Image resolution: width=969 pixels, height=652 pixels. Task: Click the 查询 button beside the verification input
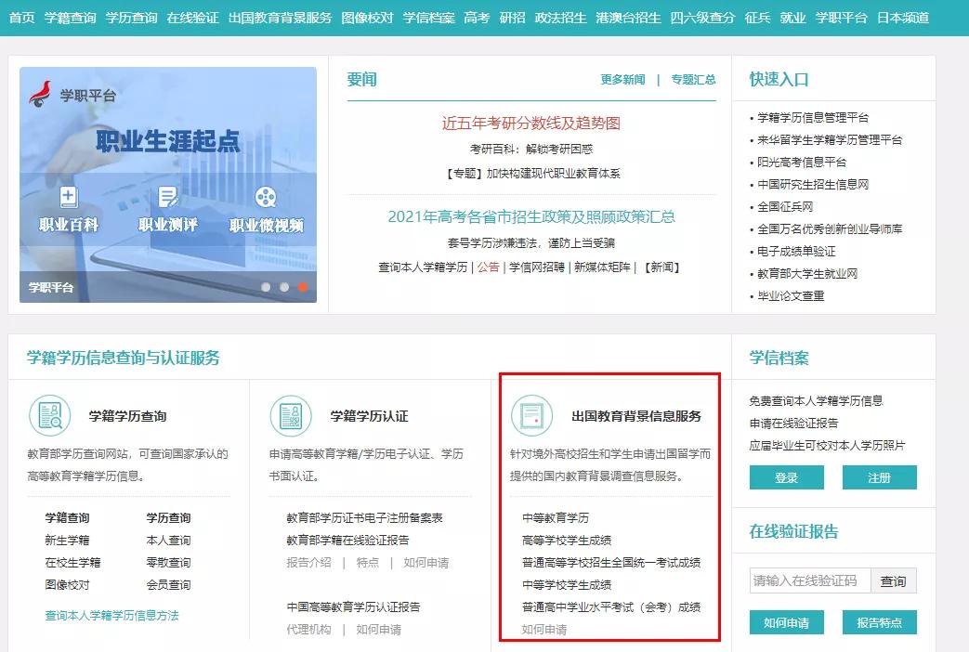pos(894,580)
